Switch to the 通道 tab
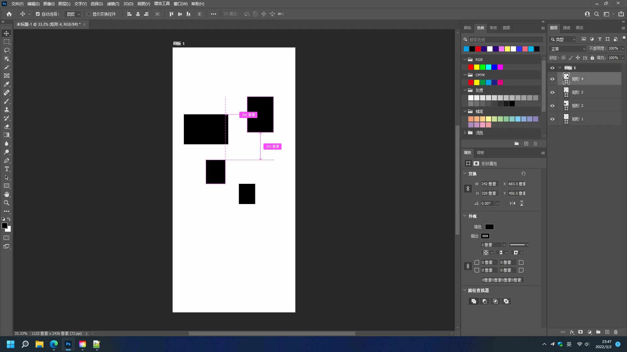This screenshot has height=352, width=627. click(x=566, y=28)
